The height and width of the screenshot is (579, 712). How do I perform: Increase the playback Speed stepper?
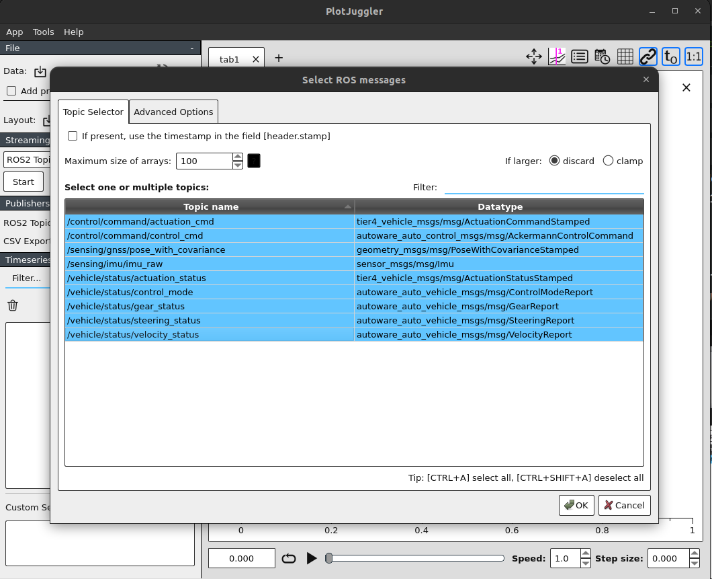[x=586, y=554]
